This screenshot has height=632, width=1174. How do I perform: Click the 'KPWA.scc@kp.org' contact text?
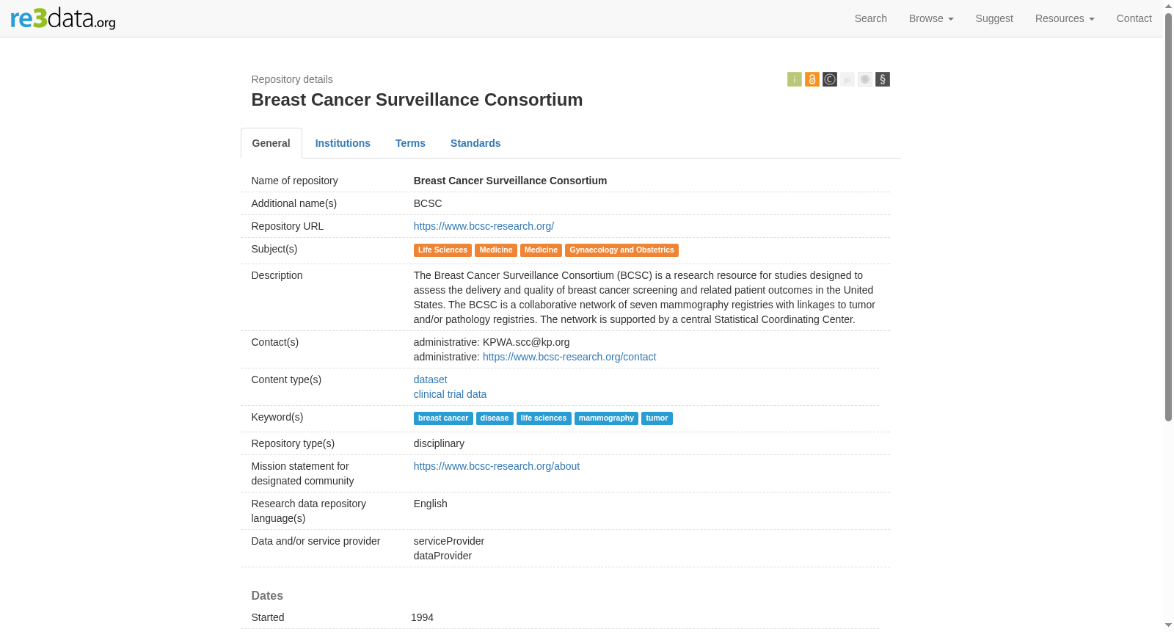click(526, 342)
